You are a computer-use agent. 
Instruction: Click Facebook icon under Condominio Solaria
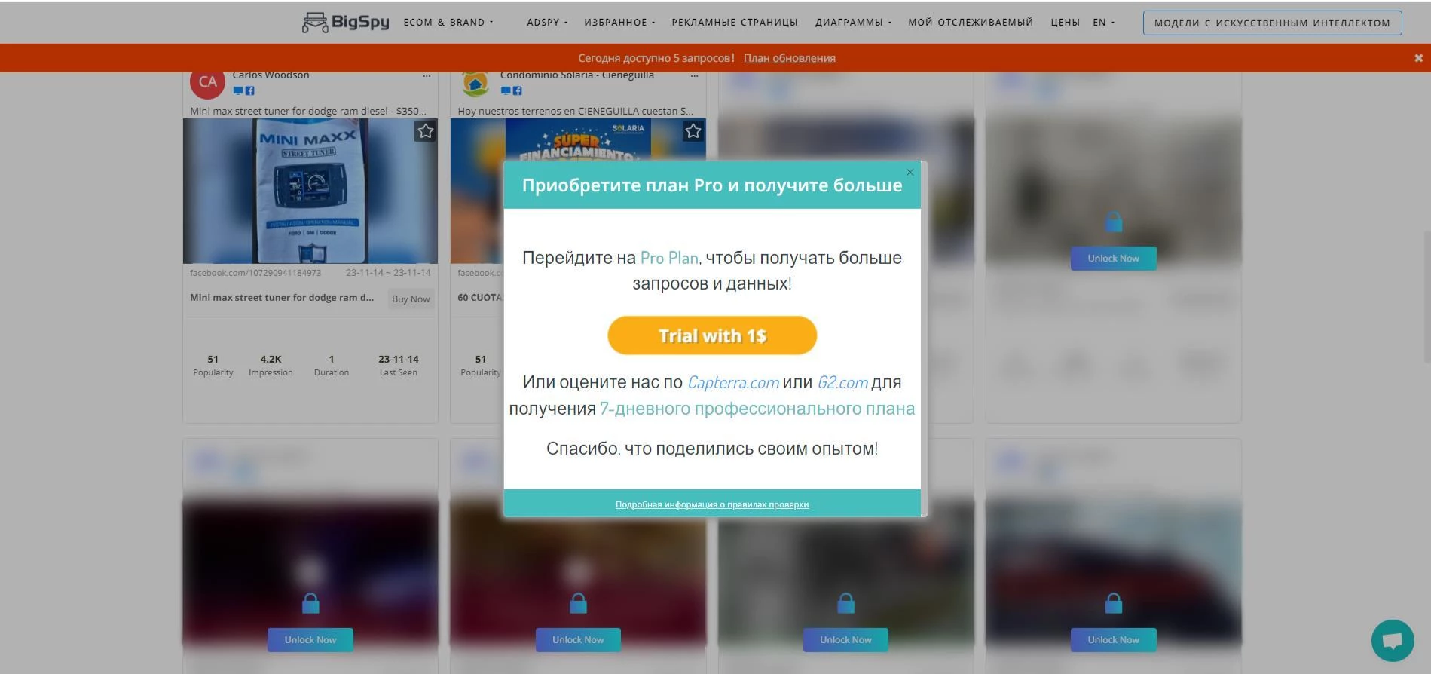coord(517,90)
